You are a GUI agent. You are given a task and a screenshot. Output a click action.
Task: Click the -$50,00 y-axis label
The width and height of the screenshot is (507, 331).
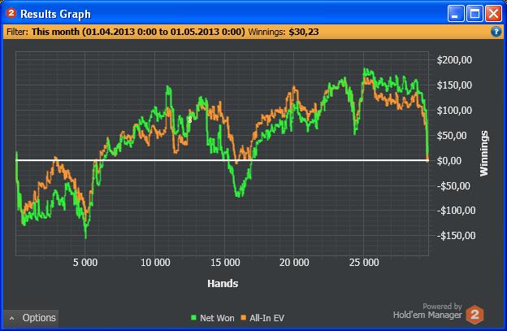click(453, 185)
